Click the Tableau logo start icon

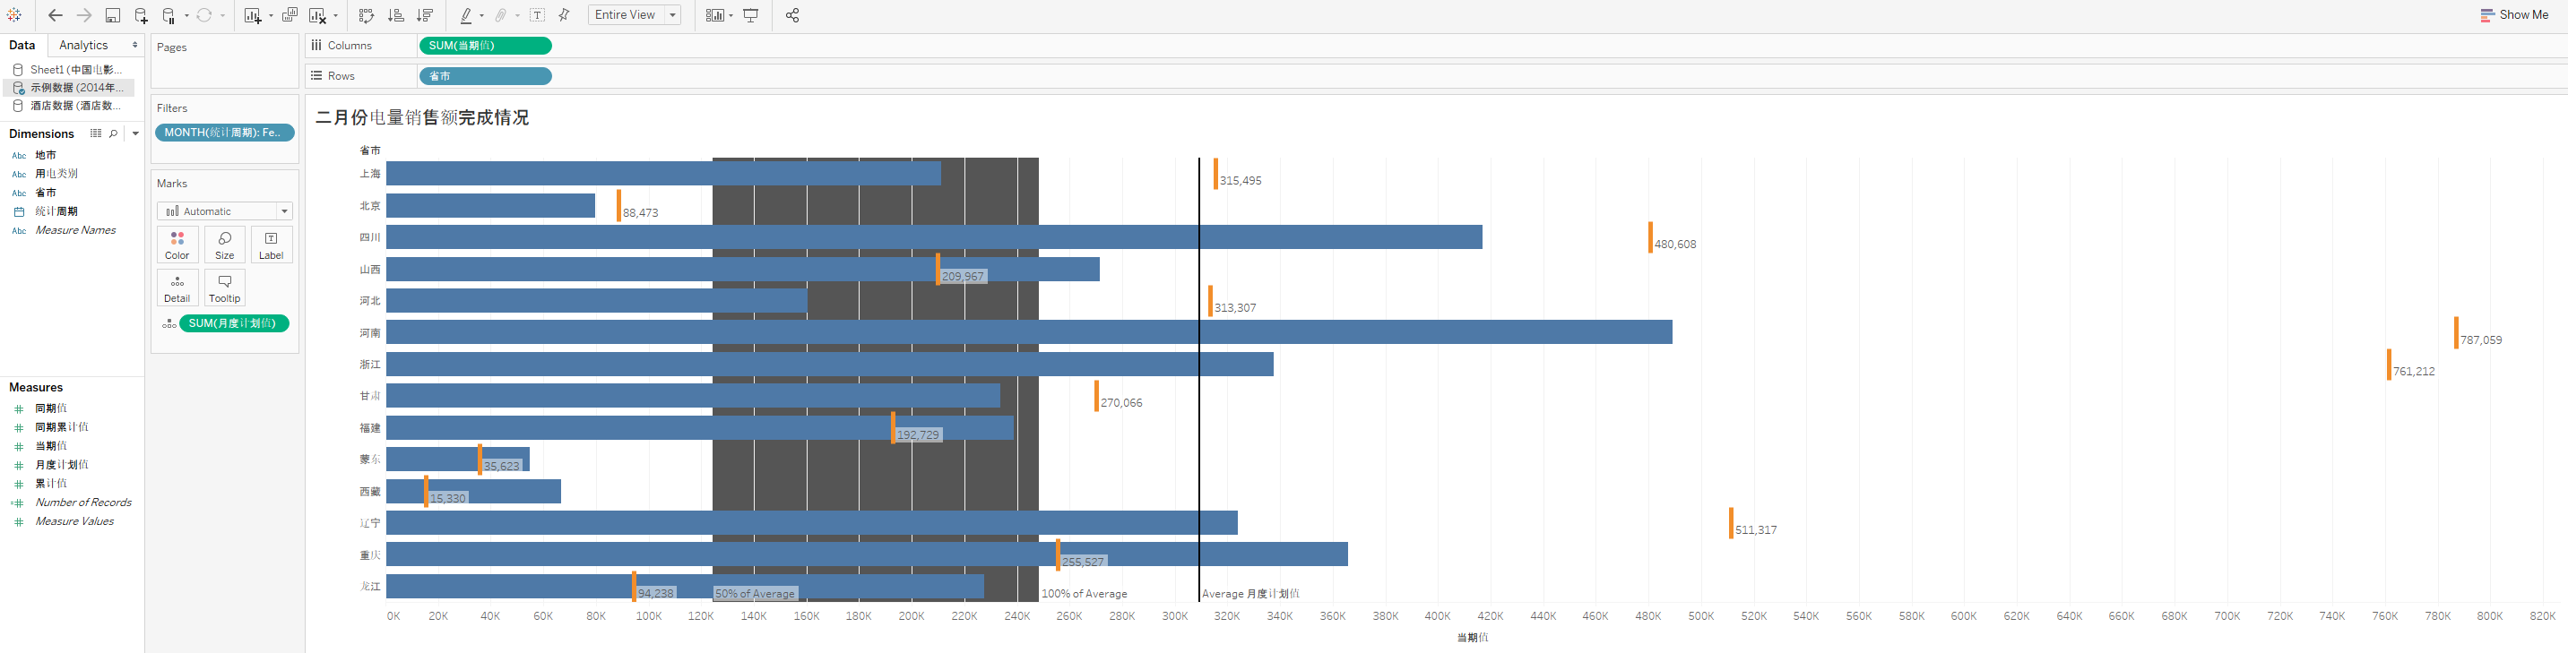click(14, 15)
